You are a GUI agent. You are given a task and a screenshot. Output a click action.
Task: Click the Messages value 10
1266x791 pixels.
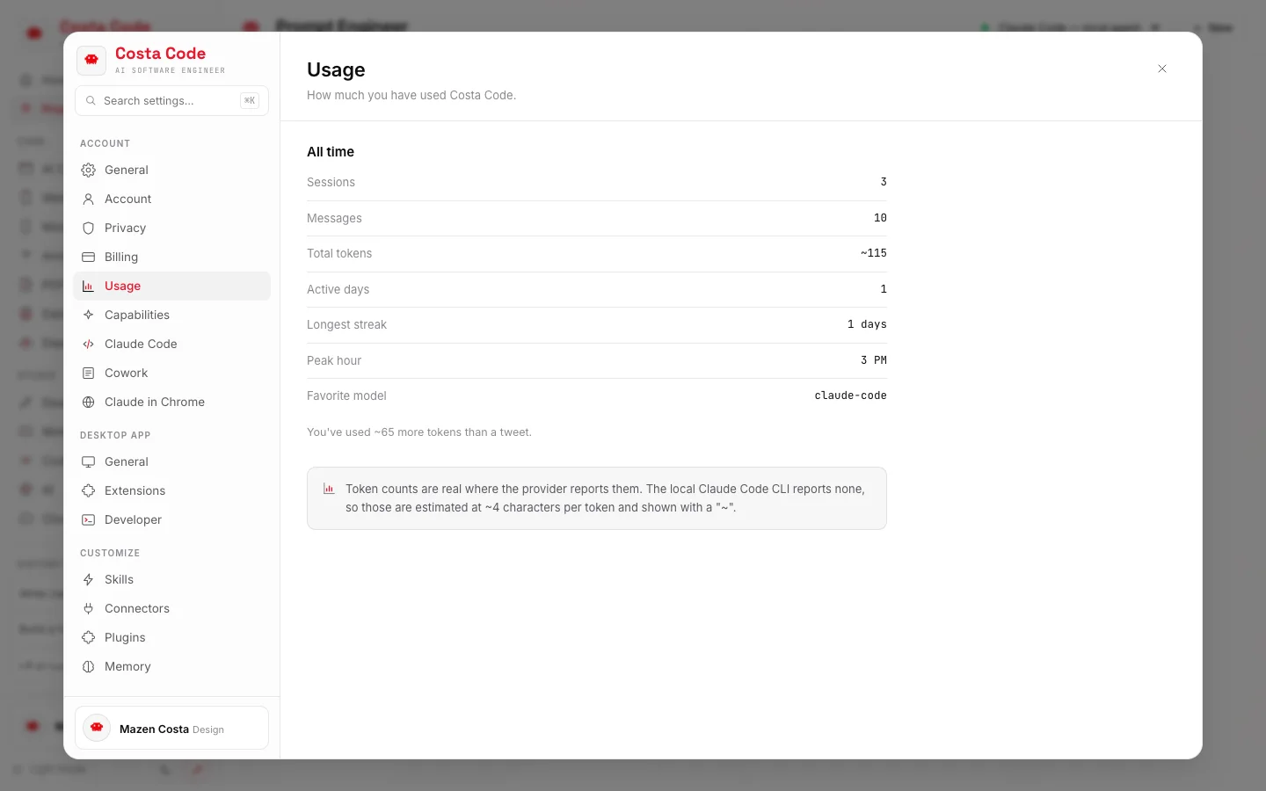click(x=880, y=218)
